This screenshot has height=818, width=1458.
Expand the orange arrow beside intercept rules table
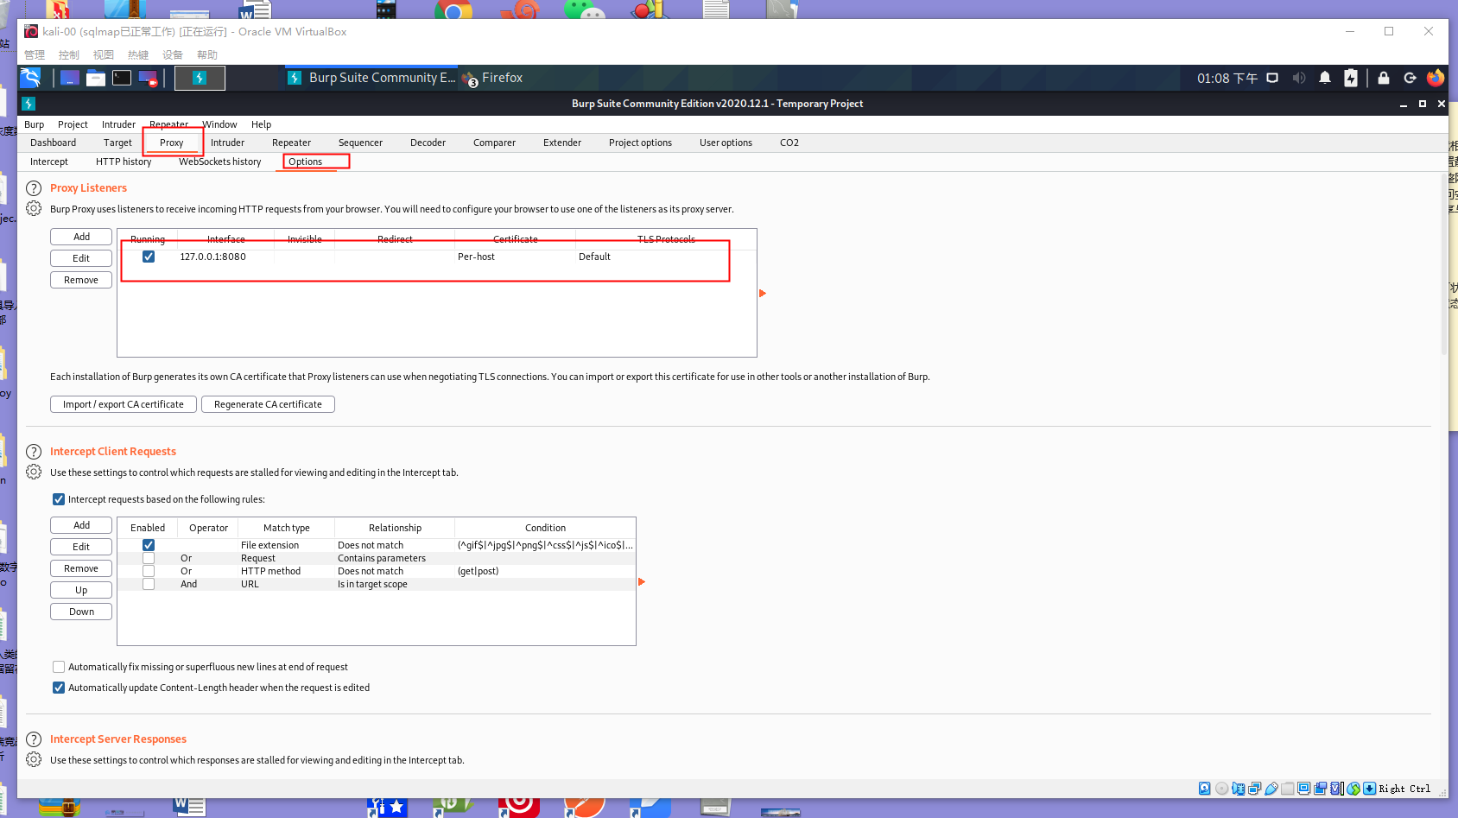[x=642, y=582]
